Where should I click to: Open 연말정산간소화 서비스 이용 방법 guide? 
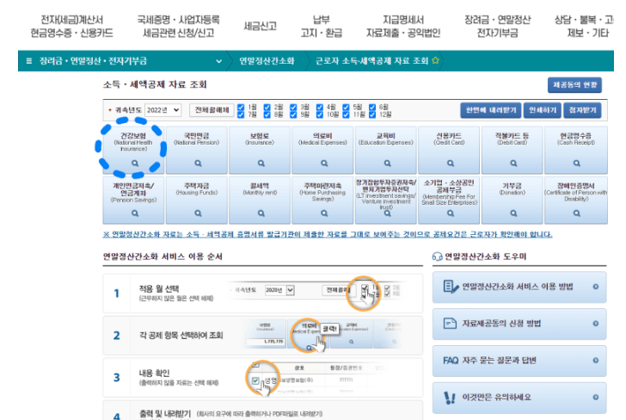(x=519, y=287)
